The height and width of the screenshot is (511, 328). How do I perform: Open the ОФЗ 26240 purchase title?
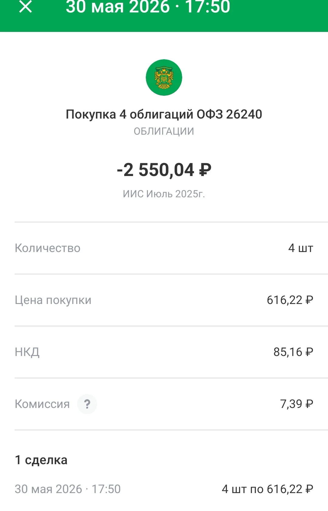tap(164, 114)
